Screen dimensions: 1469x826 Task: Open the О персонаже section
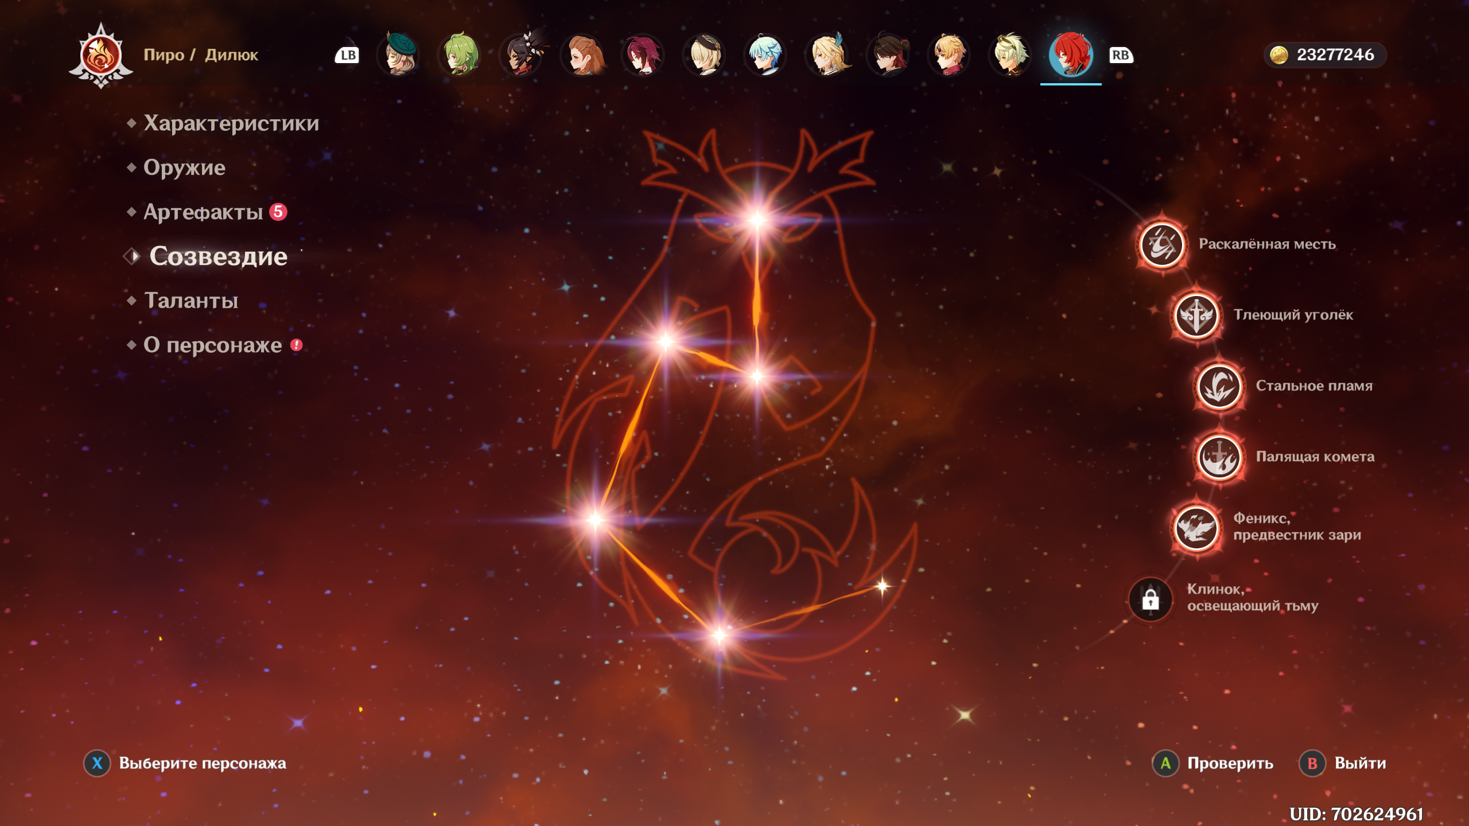212,345
